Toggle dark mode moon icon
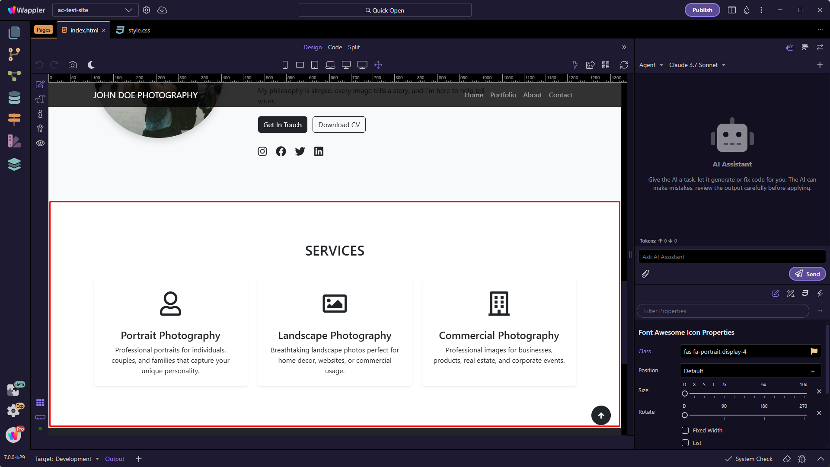Viewport: 830px width, 467px height. 91,65
